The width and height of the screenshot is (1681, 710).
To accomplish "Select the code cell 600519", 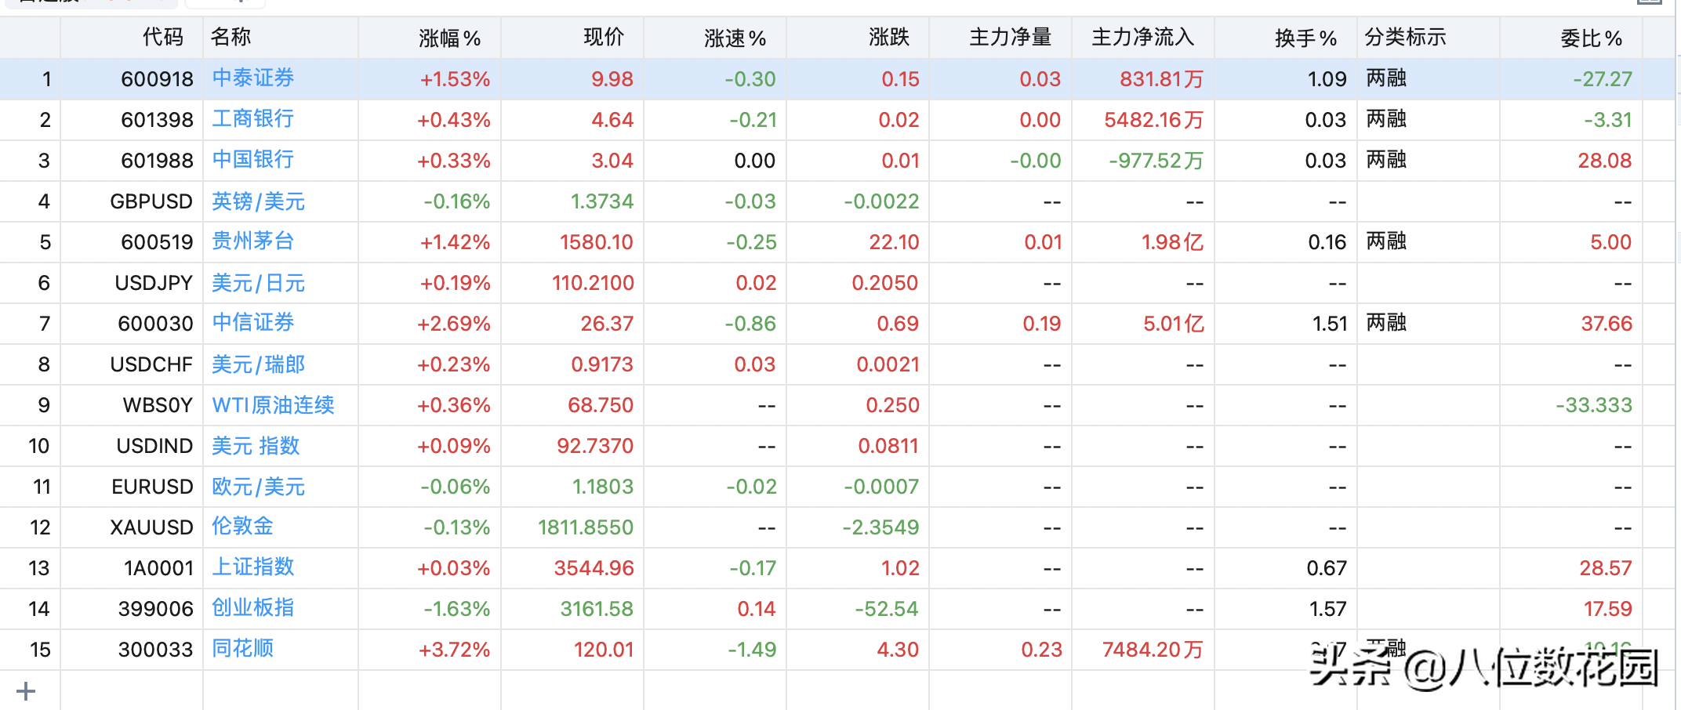I will tap(157, 242).
